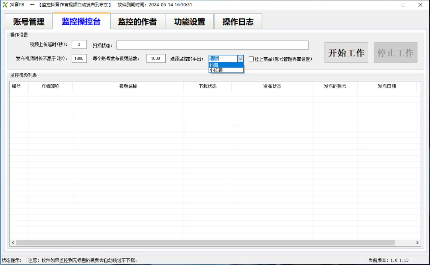Open the 监控的作者 tab

tap(137, 21)
